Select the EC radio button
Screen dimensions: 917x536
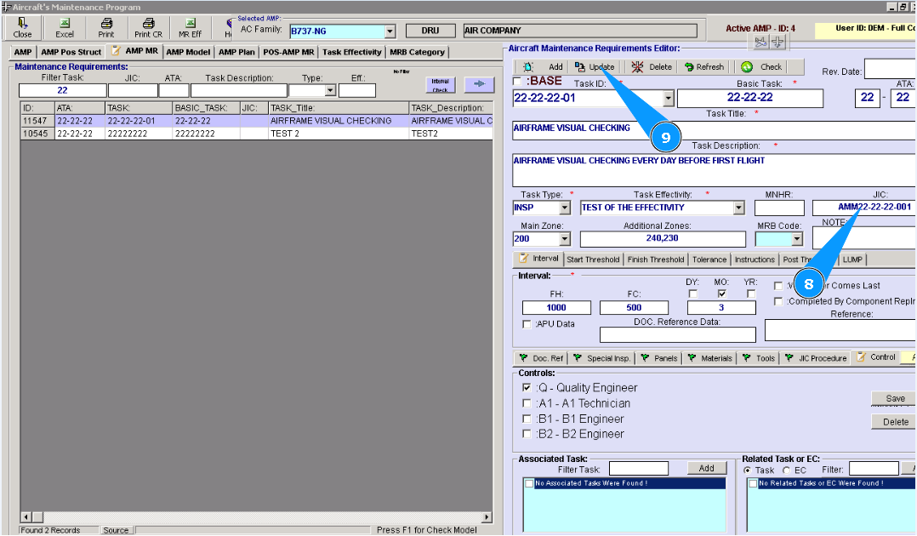click(x=787, y=470)
